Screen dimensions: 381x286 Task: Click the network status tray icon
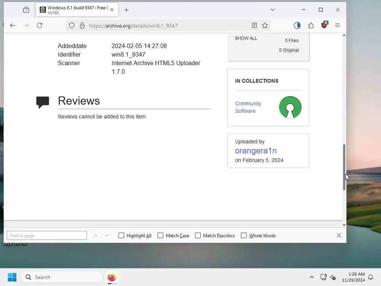click(x=323, y=277)
